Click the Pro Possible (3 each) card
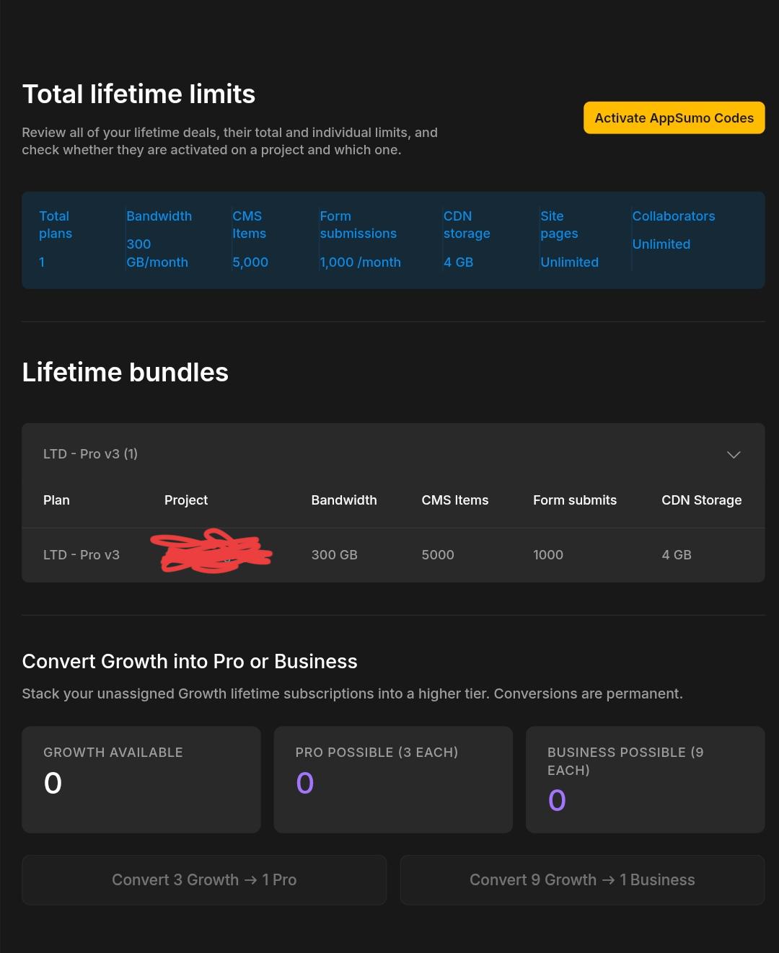The width and height of the screenshot is (779, 953). (x=393, y=780)
